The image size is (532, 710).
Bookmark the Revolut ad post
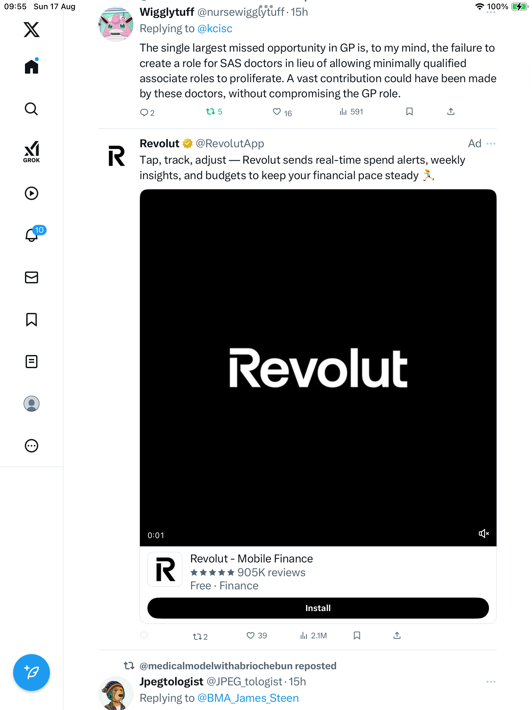coord(357,636)
